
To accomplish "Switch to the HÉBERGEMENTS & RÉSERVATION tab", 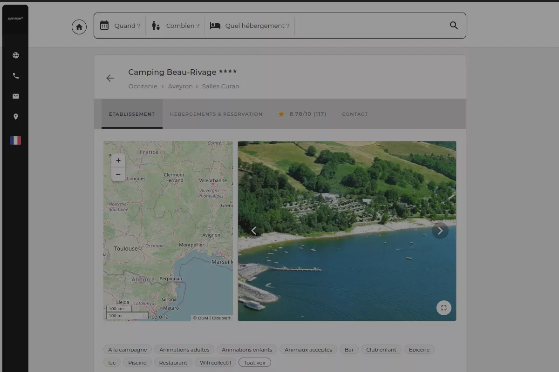I will 216,114.
